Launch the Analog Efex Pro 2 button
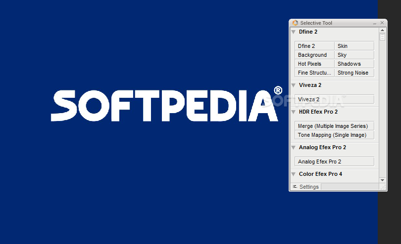This screenshot has height=244, width=401. pyautogui.click(x=335, y=162)
